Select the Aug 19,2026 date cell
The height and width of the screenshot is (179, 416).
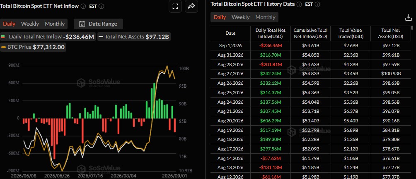[230, 130]
